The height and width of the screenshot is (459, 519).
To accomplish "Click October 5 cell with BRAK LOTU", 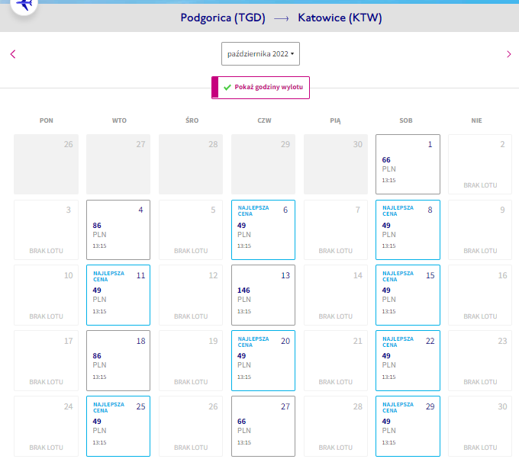I will 191,230.
